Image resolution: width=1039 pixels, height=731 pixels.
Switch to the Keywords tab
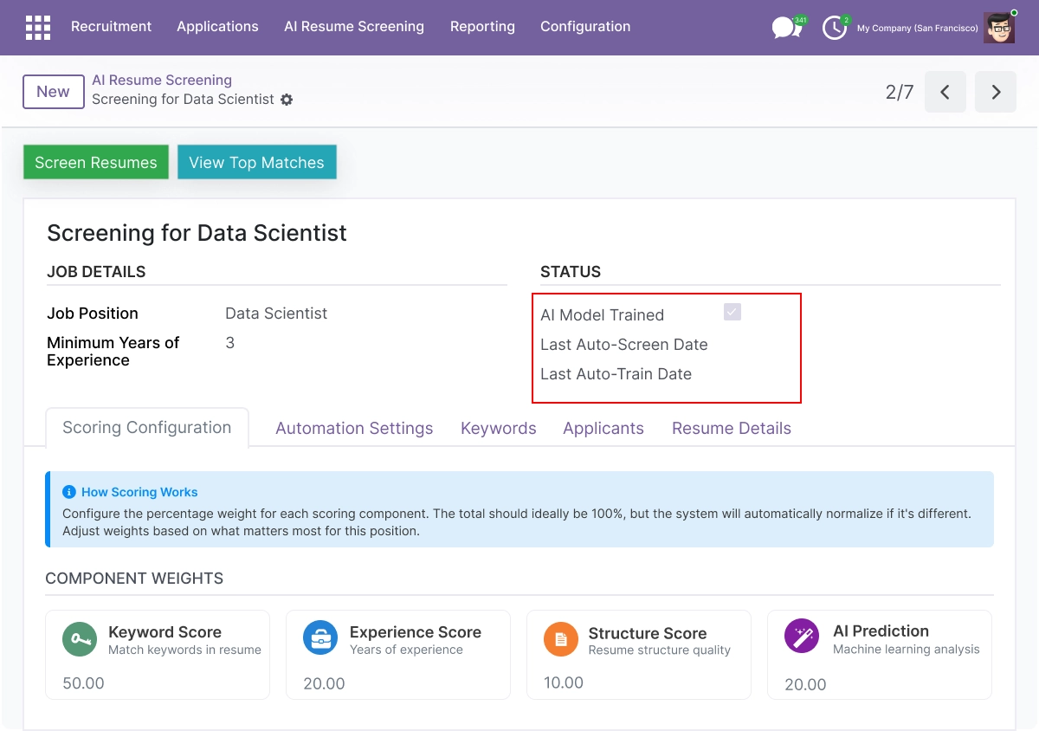[499, 428]
